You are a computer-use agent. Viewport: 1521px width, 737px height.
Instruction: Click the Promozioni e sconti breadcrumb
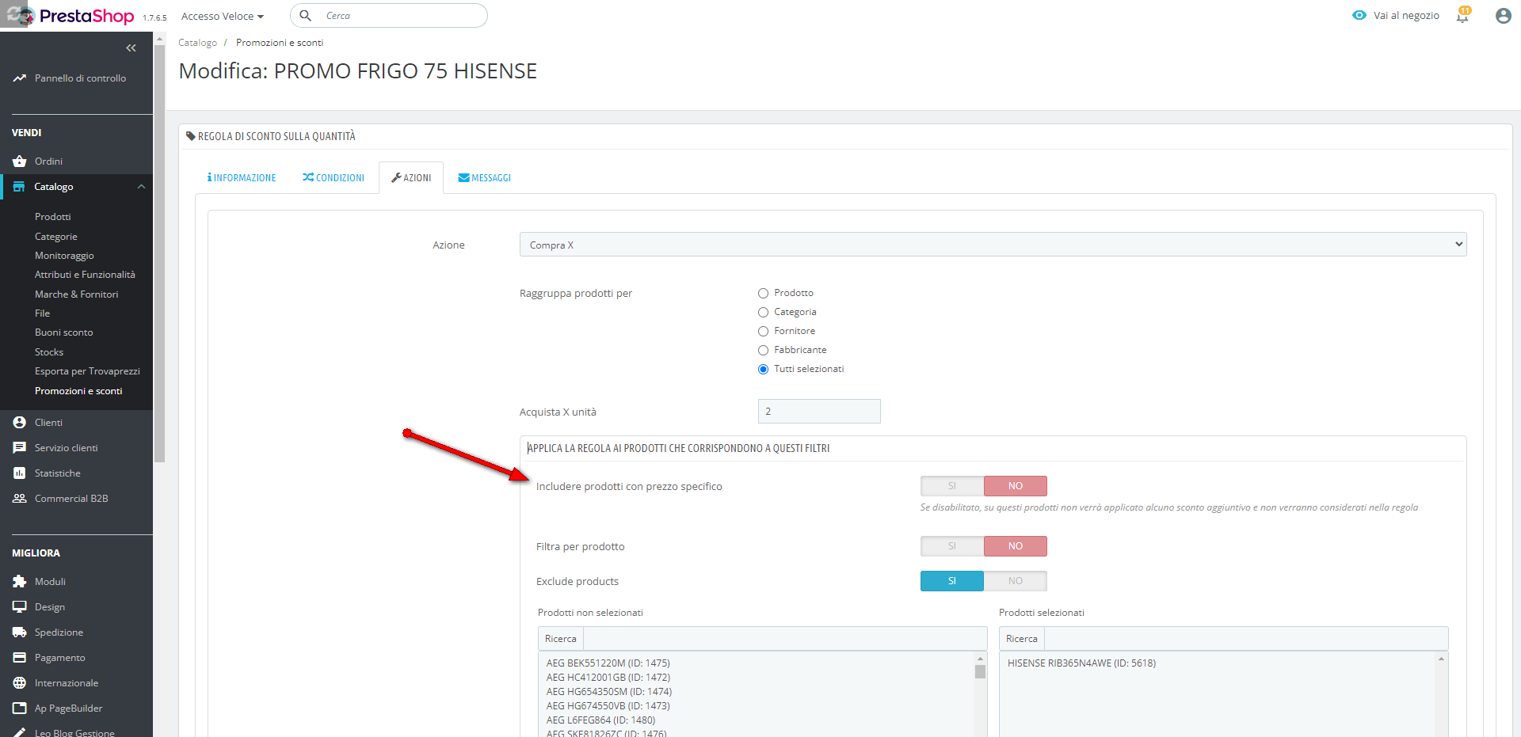point(280,43)
